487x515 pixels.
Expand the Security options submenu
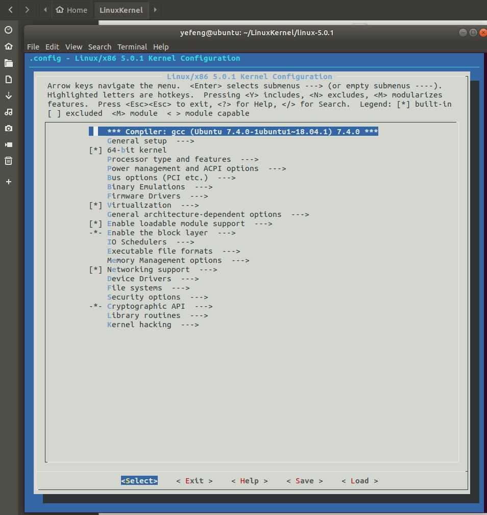[157, 297]
